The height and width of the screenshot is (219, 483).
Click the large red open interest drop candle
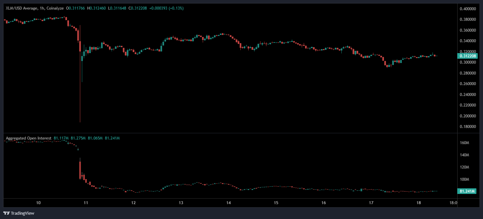pyautogui.click(x=80, y=168)
